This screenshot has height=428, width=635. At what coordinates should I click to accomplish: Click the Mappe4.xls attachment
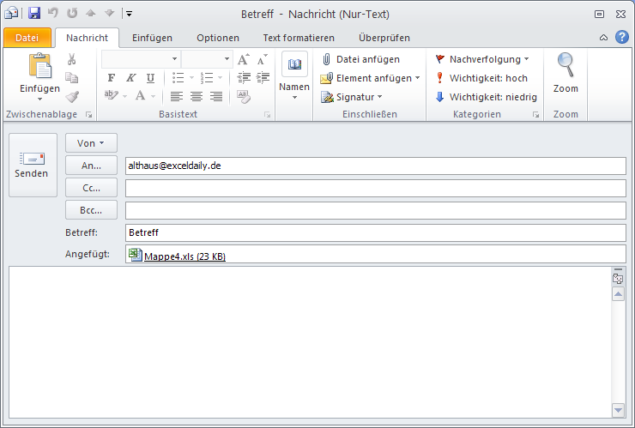(x=178, y=256)
